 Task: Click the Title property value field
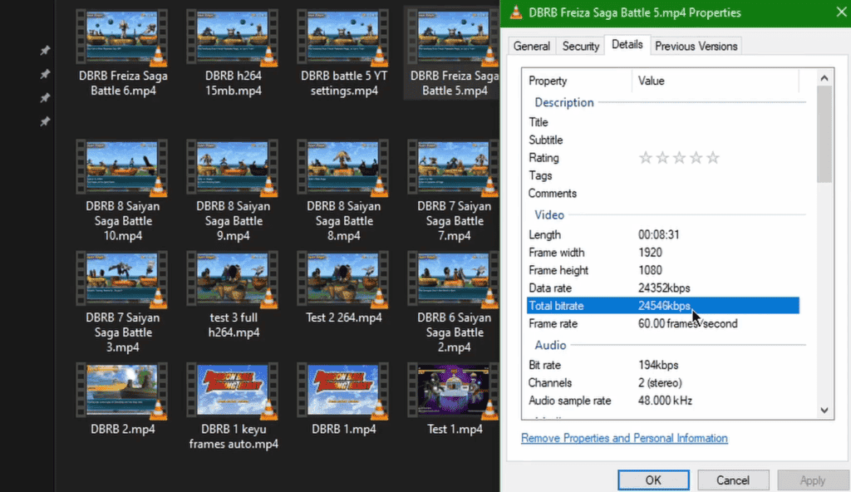tap(717, 122)
